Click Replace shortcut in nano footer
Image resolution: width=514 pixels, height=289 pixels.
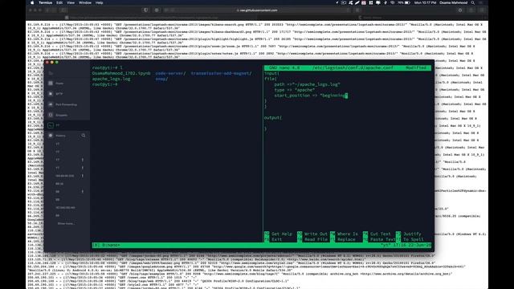click(x=343, y=239)
